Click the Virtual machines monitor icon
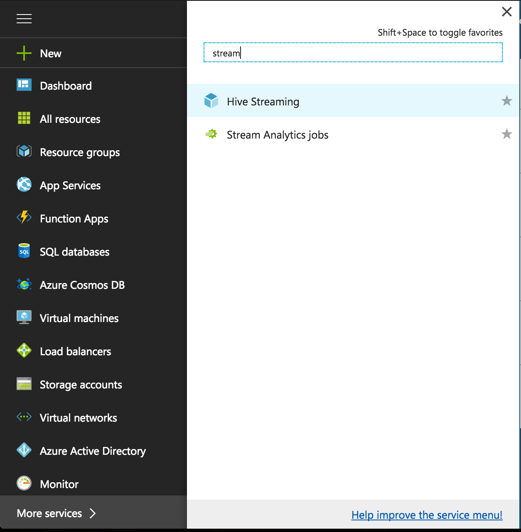The width and height of the screenshot is (521, 532). [24, 317]
